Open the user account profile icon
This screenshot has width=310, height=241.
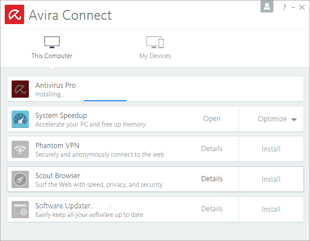267,6
